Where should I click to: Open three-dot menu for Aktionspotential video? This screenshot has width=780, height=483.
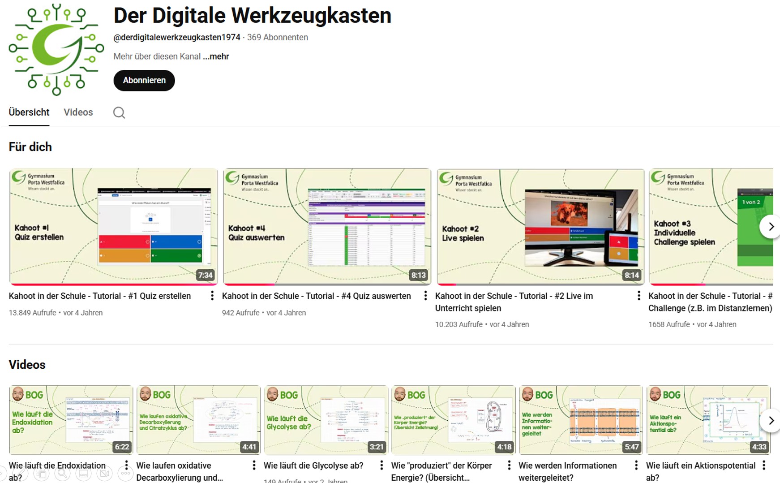[764, 465]
